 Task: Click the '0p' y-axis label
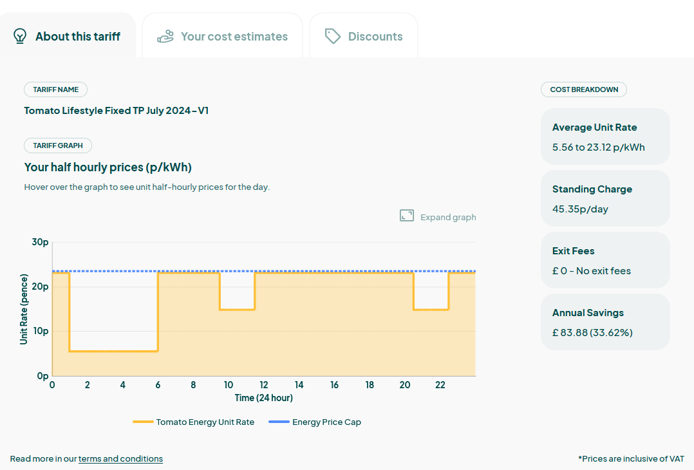click(x=43, y=376)
